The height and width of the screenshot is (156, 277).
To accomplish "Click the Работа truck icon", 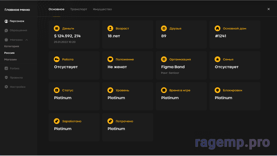I will coord(57,59).
